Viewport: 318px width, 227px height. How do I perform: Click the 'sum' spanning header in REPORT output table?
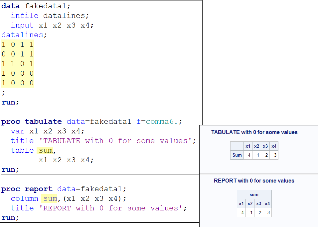254,194
